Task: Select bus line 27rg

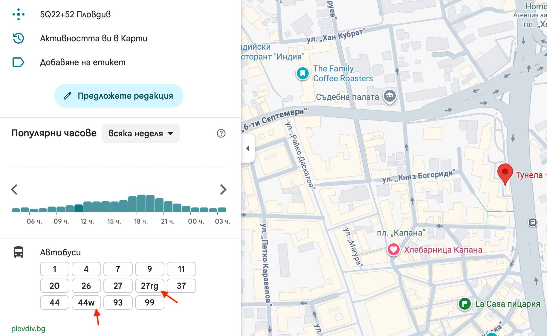Action: click(149, 286)
